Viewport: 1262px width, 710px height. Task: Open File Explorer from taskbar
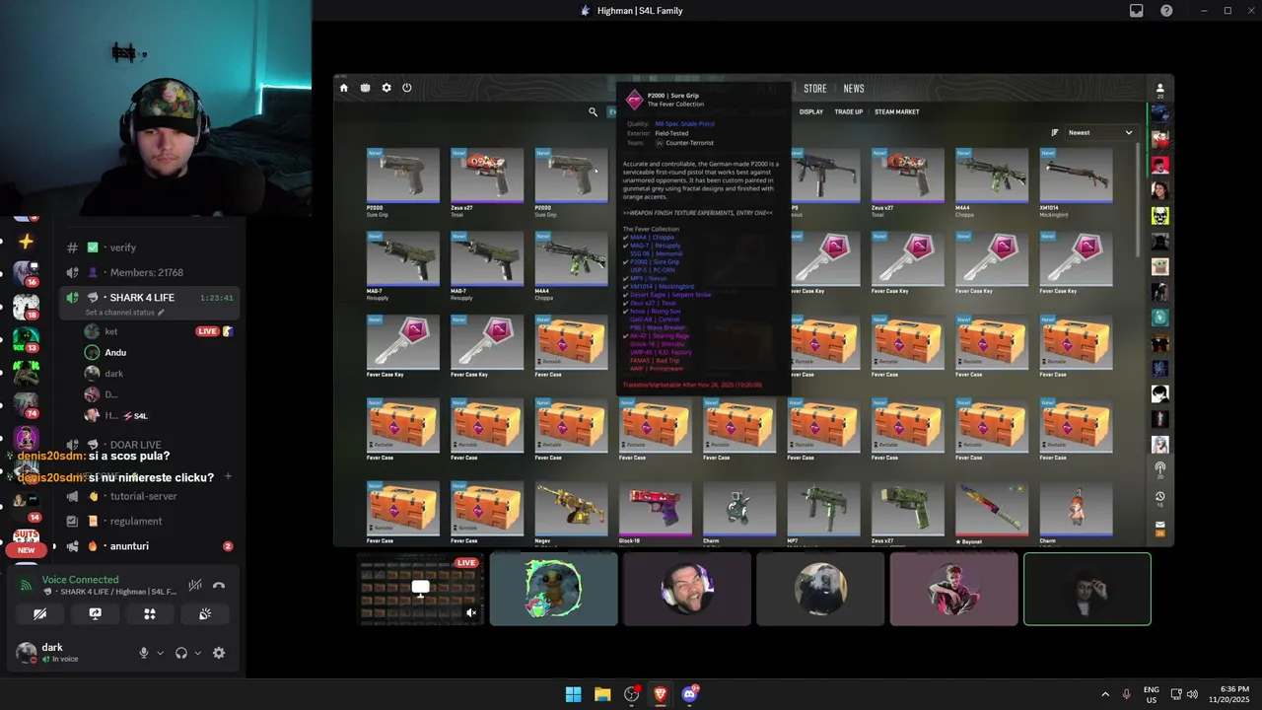click(602, 694)
